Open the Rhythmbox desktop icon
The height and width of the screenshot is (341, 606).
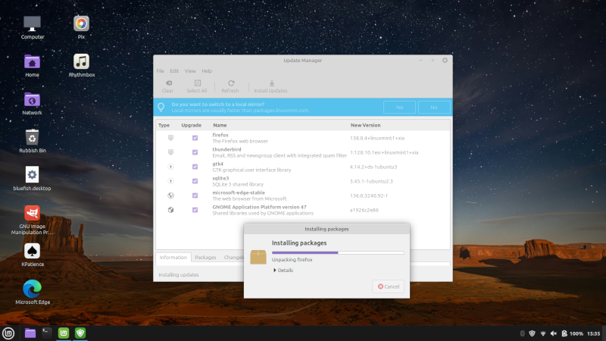pyautogui.click(x=81, y=61)
